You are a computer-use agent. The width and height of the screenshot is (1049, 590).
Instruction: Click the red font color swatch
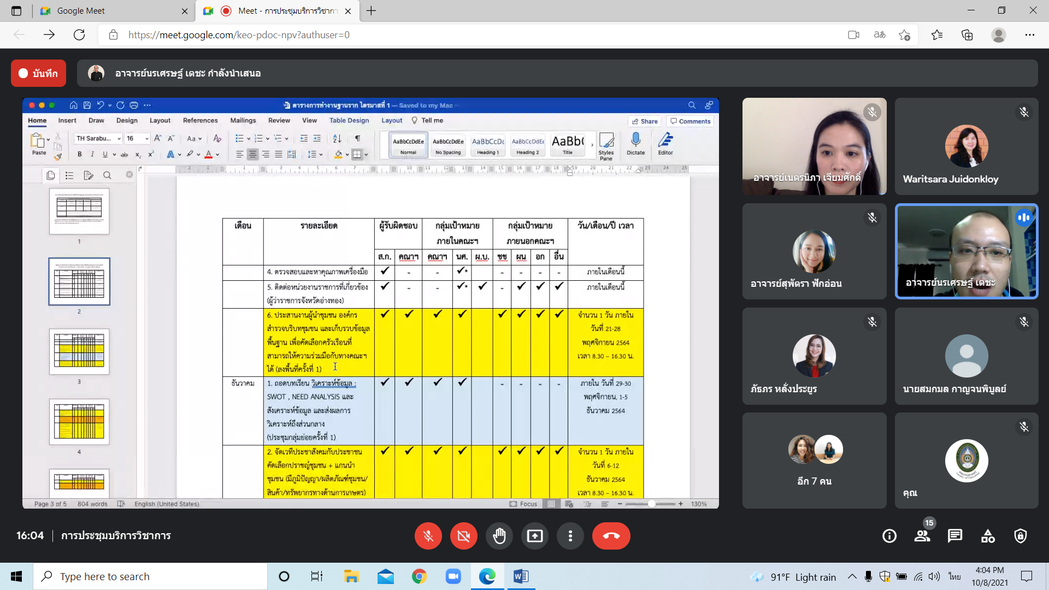[x=208, y=155]
